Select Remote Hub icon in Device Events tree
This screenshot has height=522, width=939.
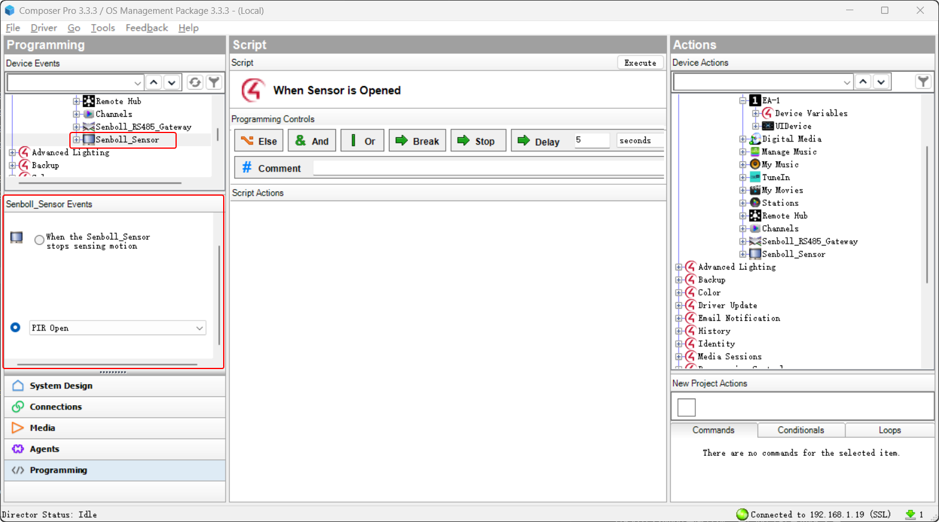pos(89,101)
